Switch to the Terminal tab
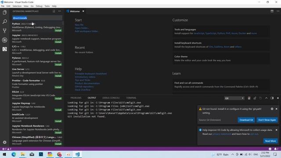The image size is (281, 158). coord(131,98)
